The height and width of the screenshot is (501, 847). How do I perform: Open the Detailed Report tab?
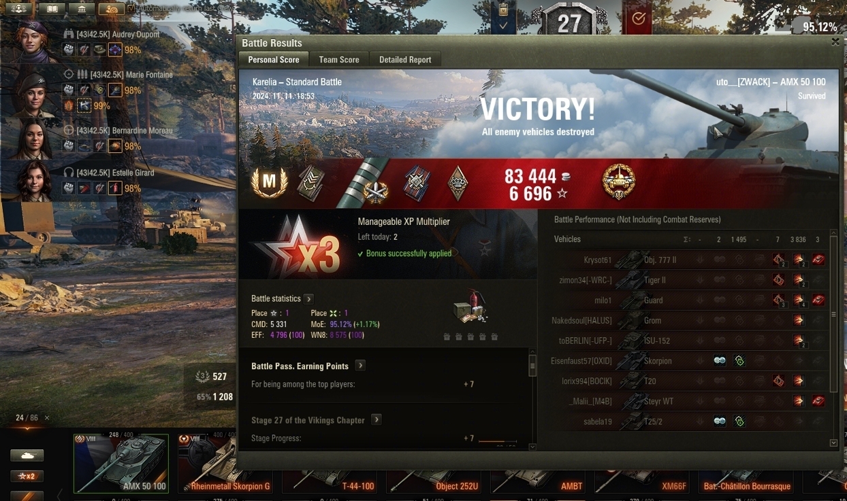405,60
